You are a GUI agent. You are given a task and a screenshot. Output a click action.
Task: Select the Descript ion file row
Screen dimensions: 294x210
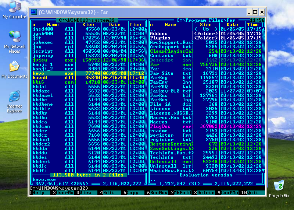click(x=206, y=60)
